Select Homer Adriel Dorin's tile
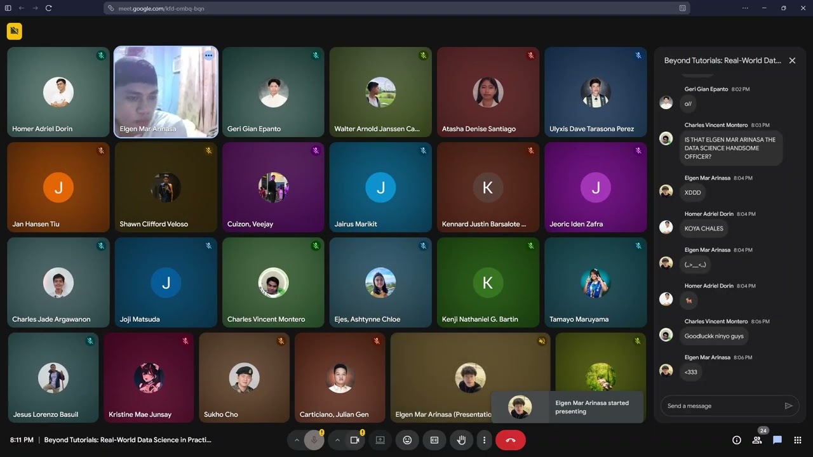Screen dimensions: 813x457 pyautogui.click(x=58, y=92)
